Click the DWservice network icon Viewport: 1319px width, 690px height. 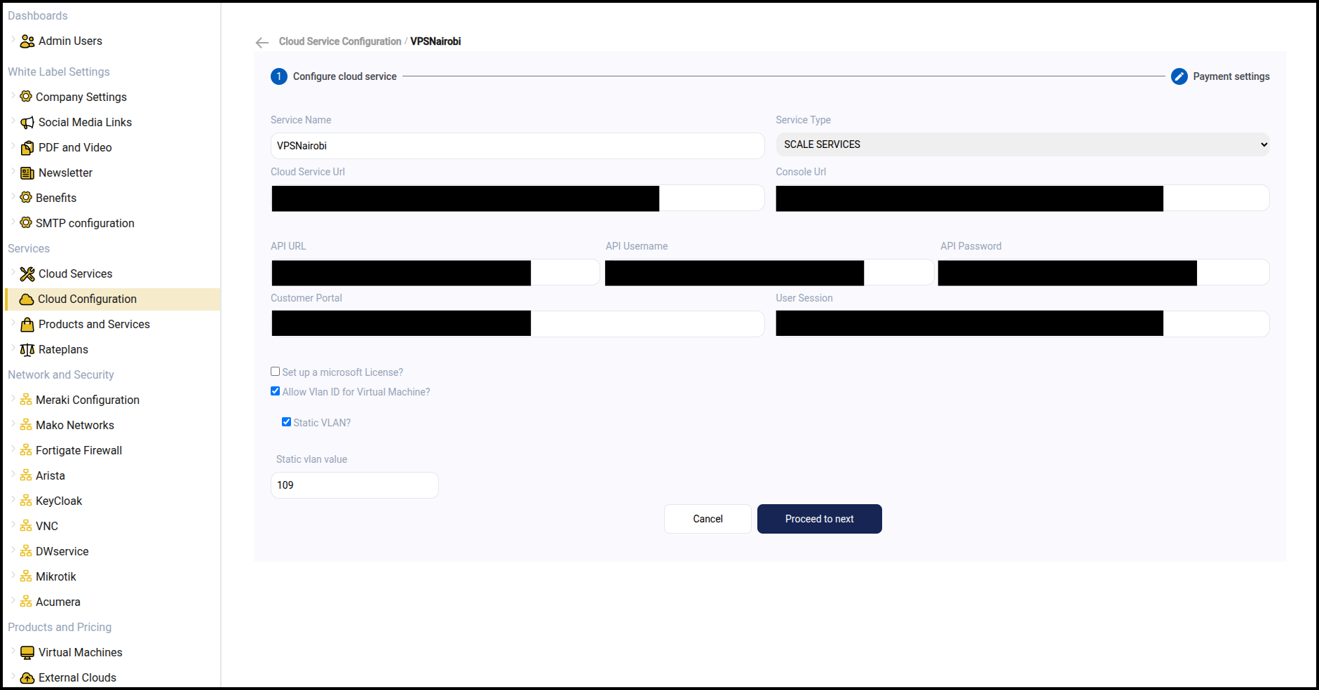26,551
